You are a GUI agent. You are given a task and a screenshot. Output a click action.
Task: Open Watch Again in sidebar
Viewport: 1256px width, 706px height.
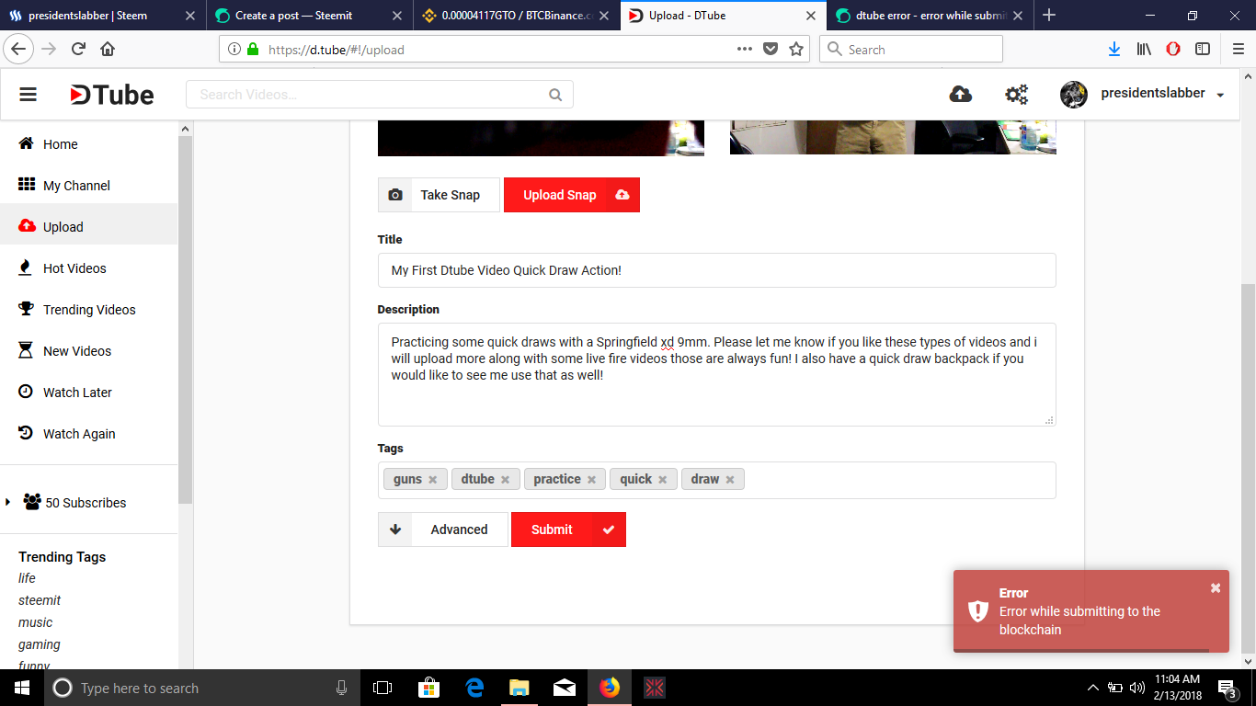(89, 434)
